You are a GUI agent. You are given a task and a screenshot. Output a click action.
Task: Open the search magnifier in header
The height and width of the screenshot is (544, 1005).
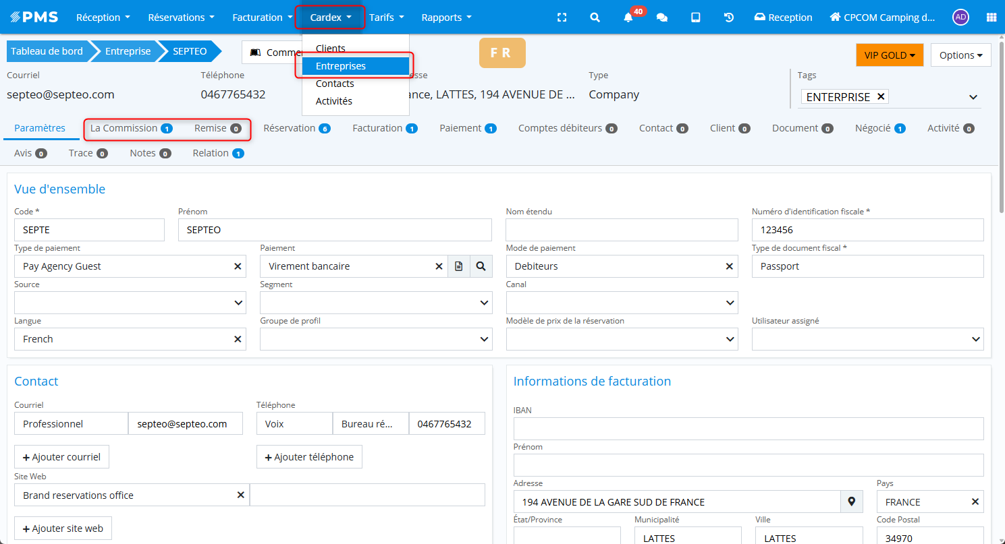click(x=595, y=18)
